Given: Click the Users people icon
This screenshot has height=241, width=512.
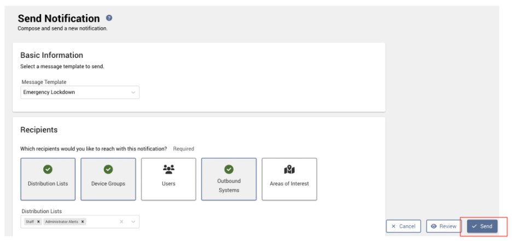Looking at the screenshot, I should [x=168, y=170].
